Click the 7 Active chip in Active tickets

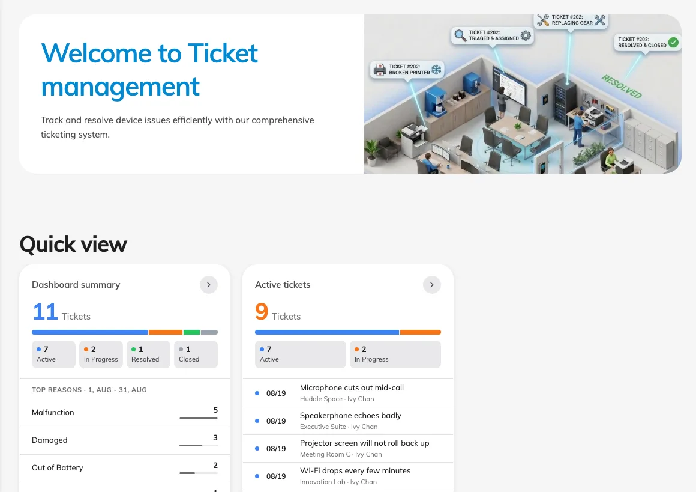click(301, 354)
